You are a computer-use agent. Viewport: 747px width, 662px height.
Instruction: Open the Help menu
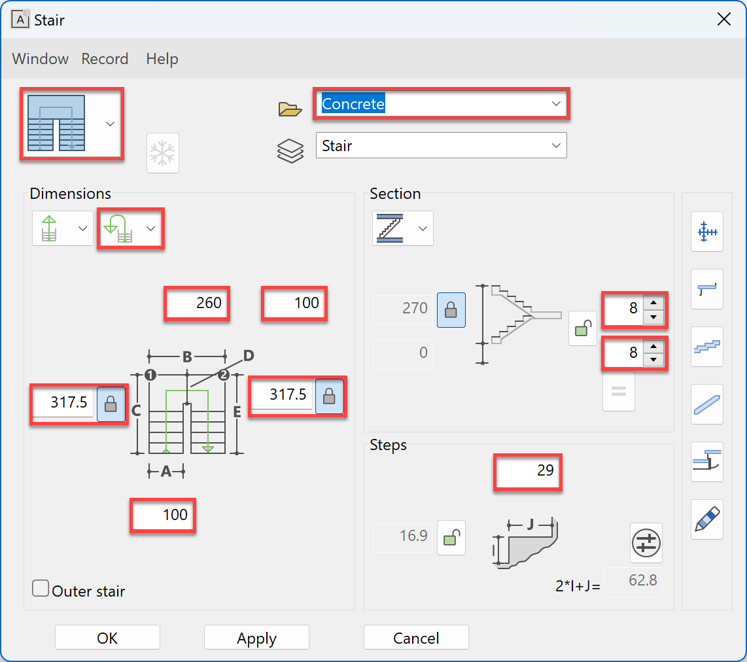coord(162,59)
